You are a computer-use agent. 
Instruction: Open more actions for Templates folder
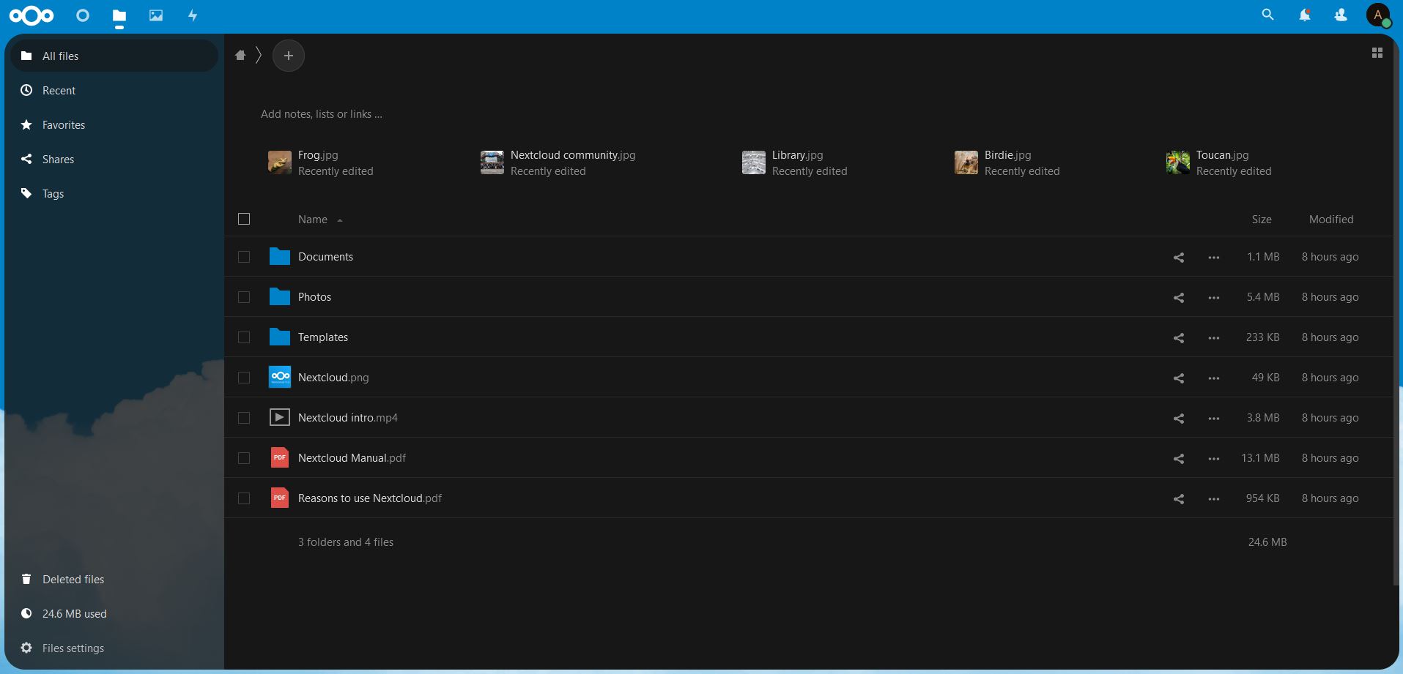point(1214,338)
